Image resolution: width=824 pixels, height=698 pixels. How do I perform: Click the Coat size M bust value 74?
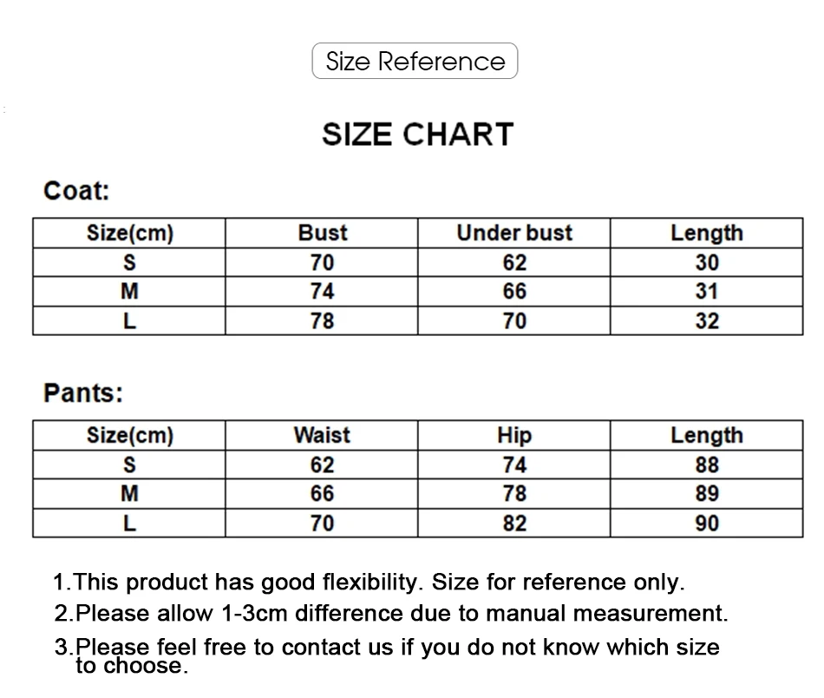[x=322, y=292]
